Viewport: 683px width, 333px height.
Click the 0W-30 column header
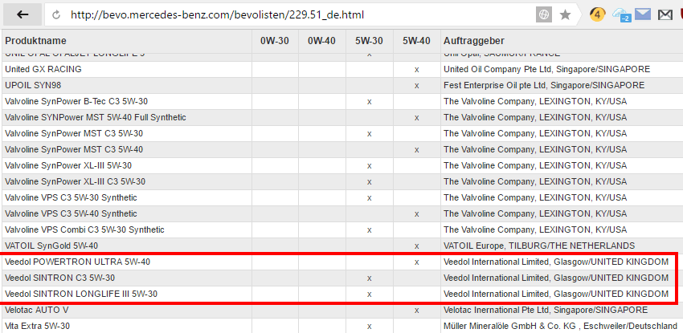(275, 41)
